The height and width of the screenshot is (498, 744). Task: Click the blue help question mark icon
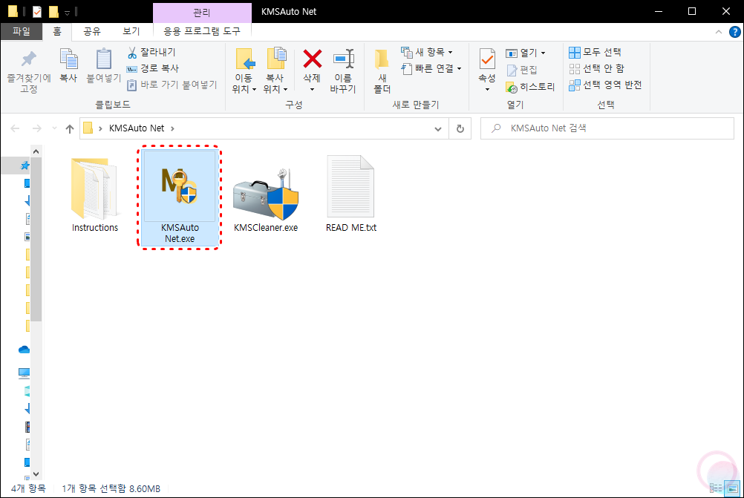pos(734,32)
